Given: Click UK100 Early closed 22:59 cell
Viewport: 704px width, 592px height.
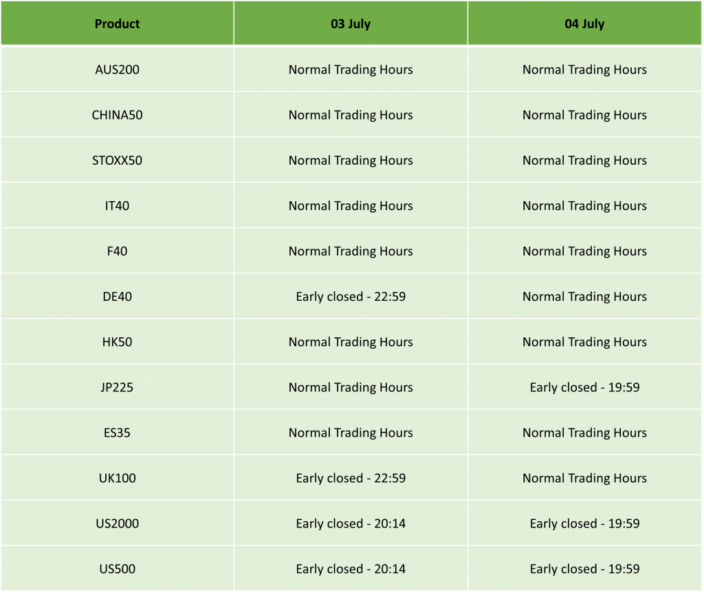Looking at the screenshot, I should click(x=351, y=478).
